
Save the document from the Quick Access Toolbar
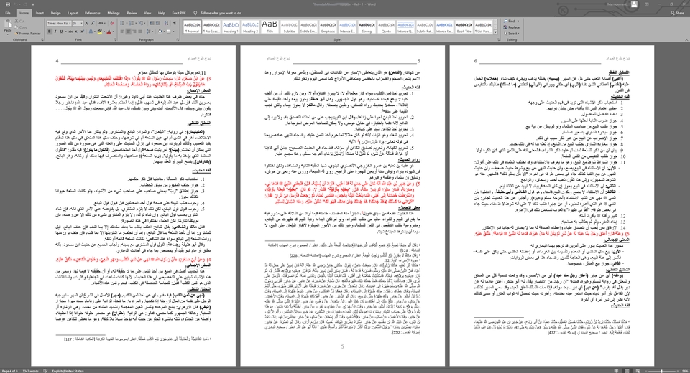click(7, 4)
